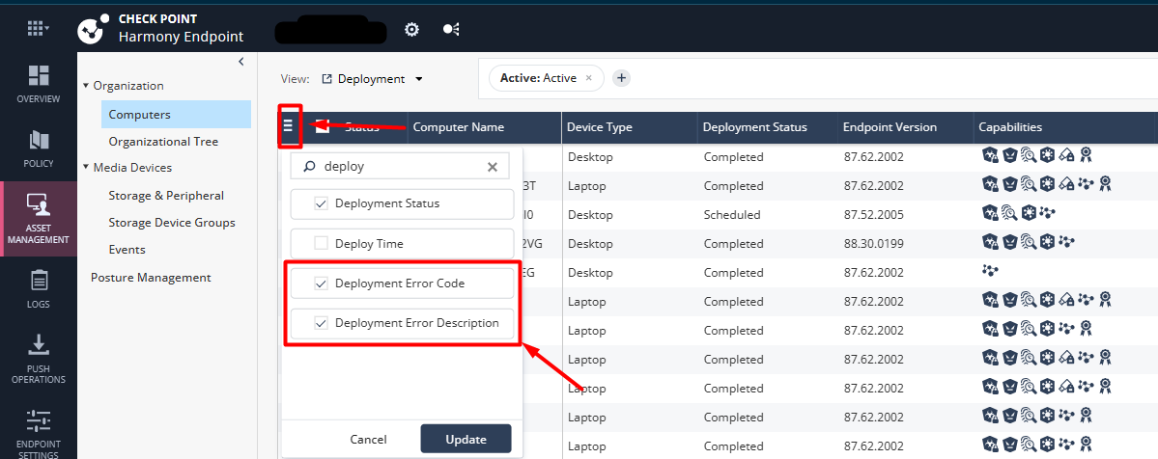Select Asset Management in left navigation
The width and height of the screenshot is (1158, 459).
point(39,219)
